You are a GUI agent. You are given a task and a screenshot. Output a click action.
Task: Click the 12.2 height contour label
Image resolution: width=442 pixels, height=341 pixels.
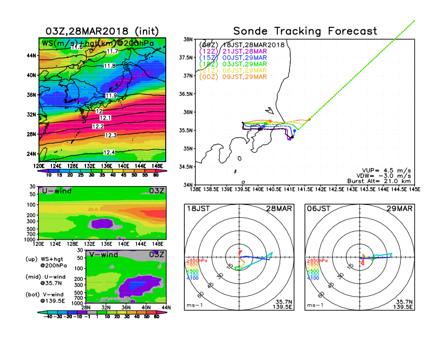click(x=98, y=126)
